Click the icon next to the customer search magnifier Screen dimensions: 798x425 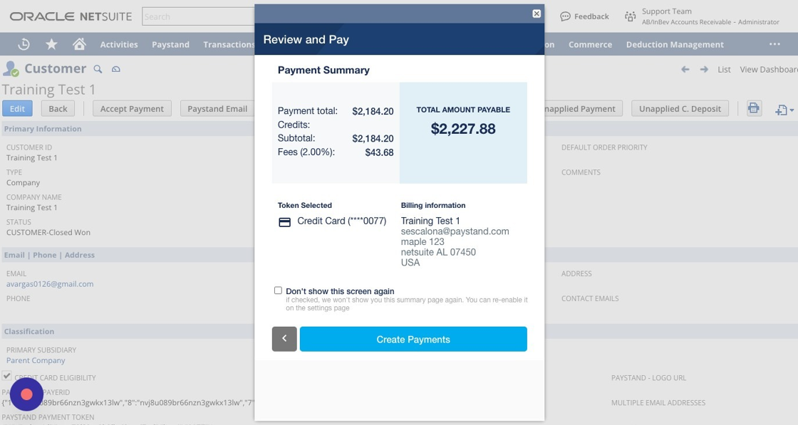pos(116,69)
